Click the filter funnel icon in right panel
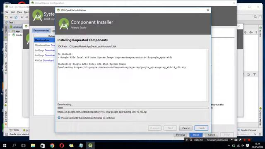The width and height of the screenshot is (265, 149). click(x=254, y=74)
